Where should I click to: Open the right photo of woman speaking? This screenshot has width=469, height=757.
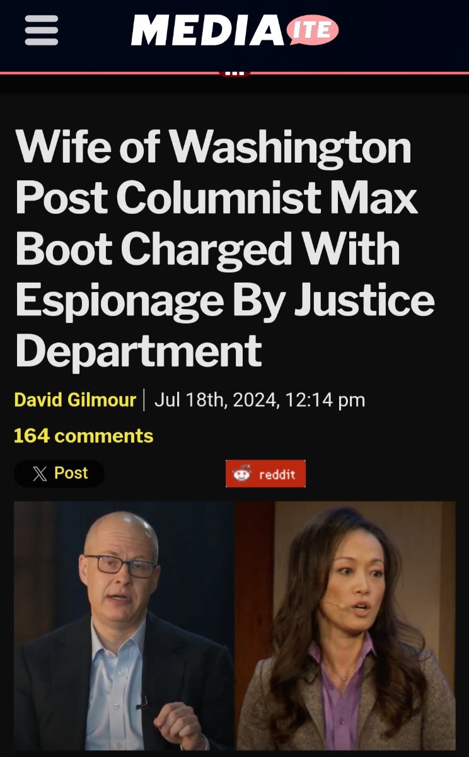tap(345, 626)
